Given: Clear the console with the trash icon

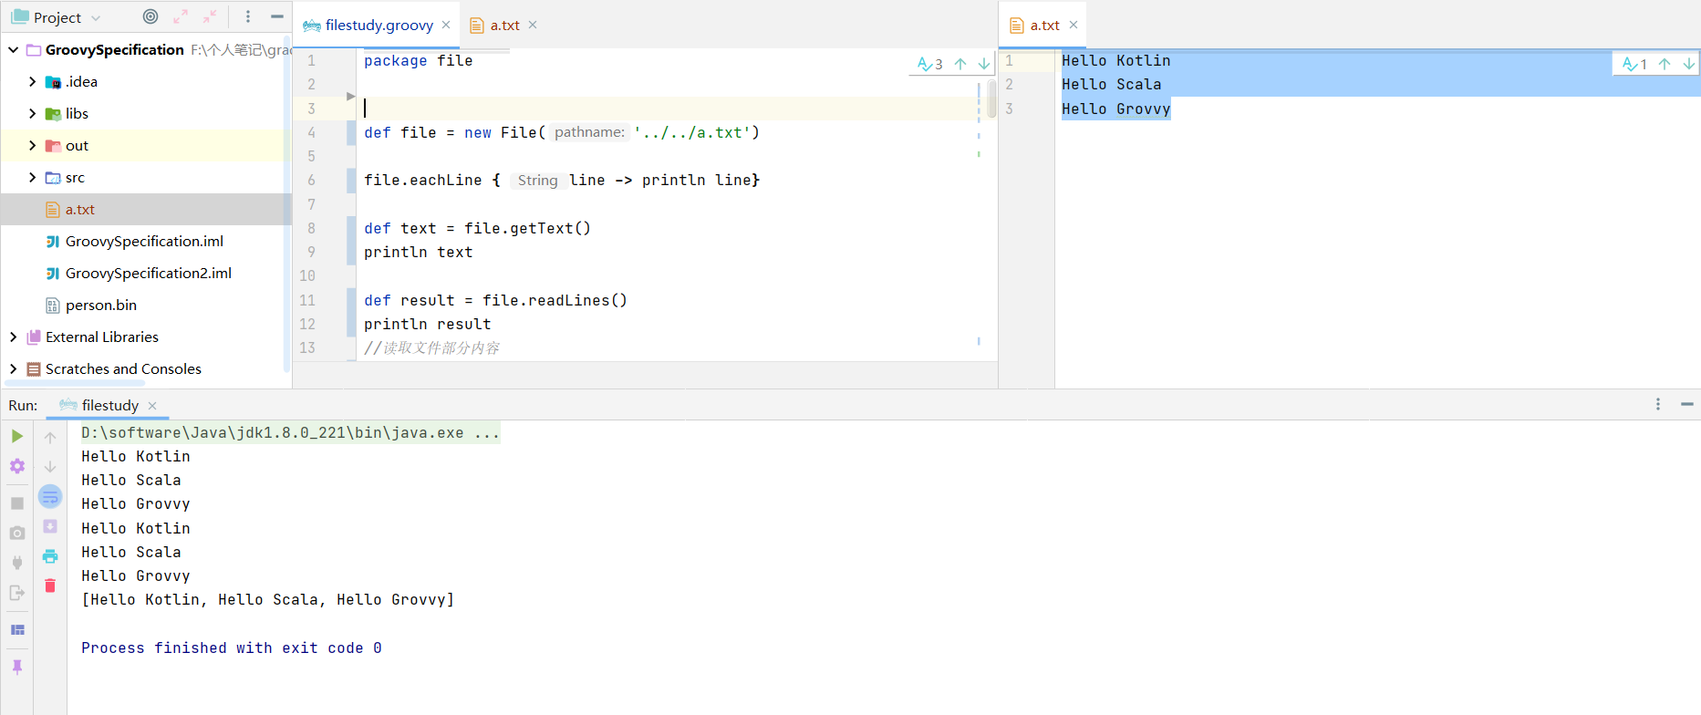Looking at the screenshot, I should pyautogui.click(x=50, y=585).
